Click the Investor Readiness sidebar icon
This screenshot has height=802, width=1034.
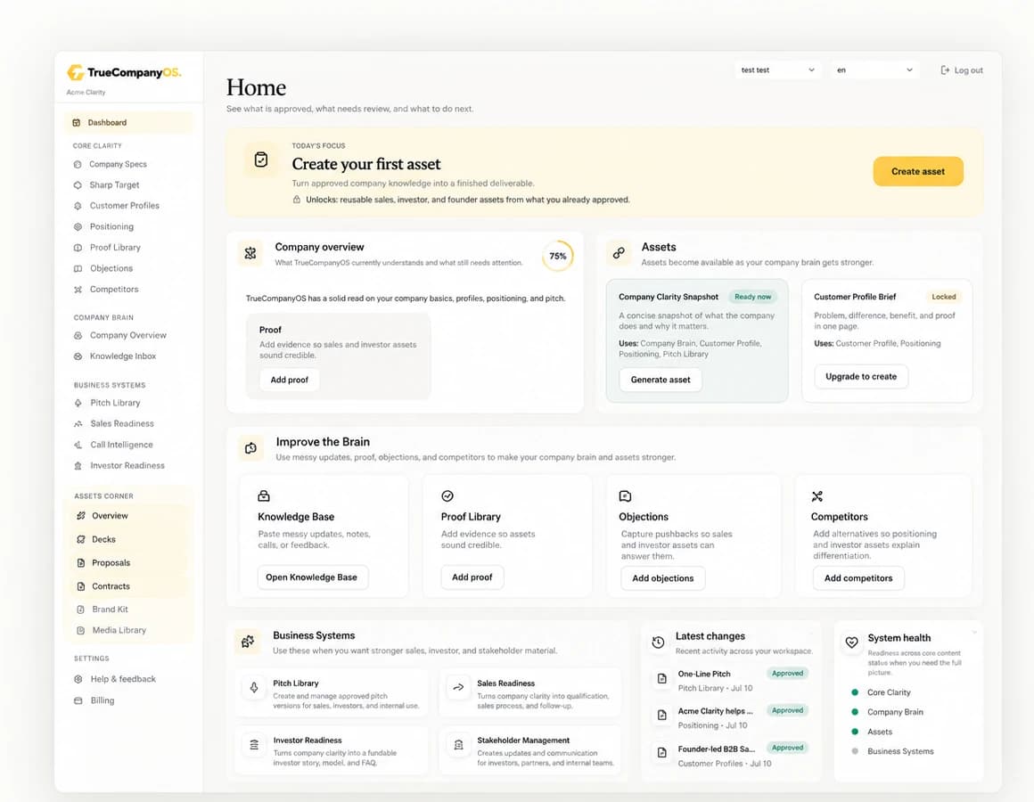pyautogui.click(x=78, y=465)
